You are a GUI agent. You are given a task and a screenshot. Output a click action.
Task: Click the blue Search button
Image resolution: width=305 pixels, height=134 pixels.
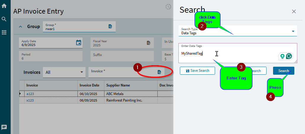coord(284,71)
